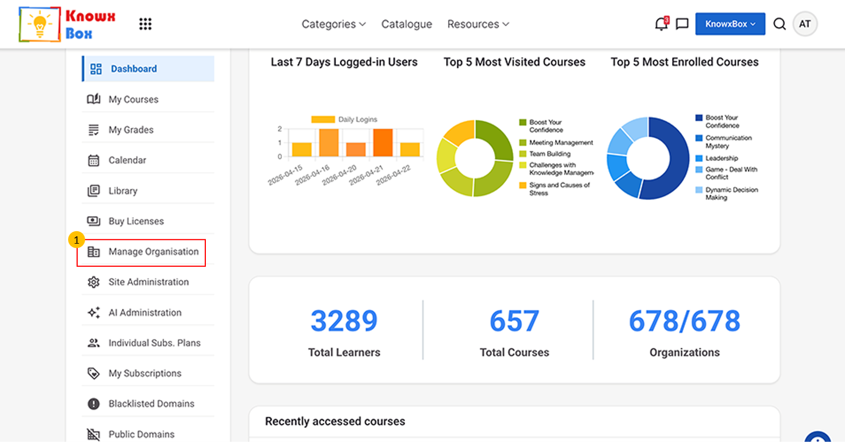
Task: Click the Site Administration gear icon
Action: click(94, 282)
